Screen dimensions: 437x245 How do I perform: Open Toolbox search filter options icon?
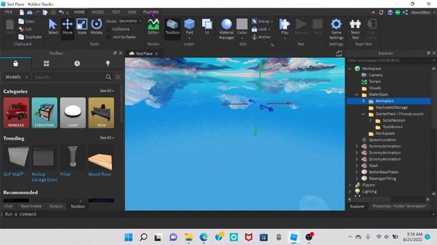click(x=118, y=77)
